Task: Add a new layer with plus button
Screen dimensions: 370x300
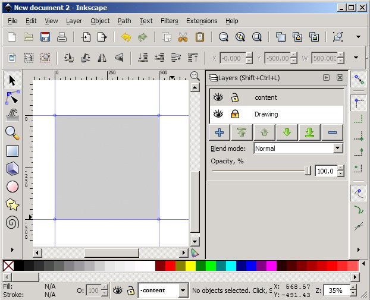Action: tap(220, 132)
